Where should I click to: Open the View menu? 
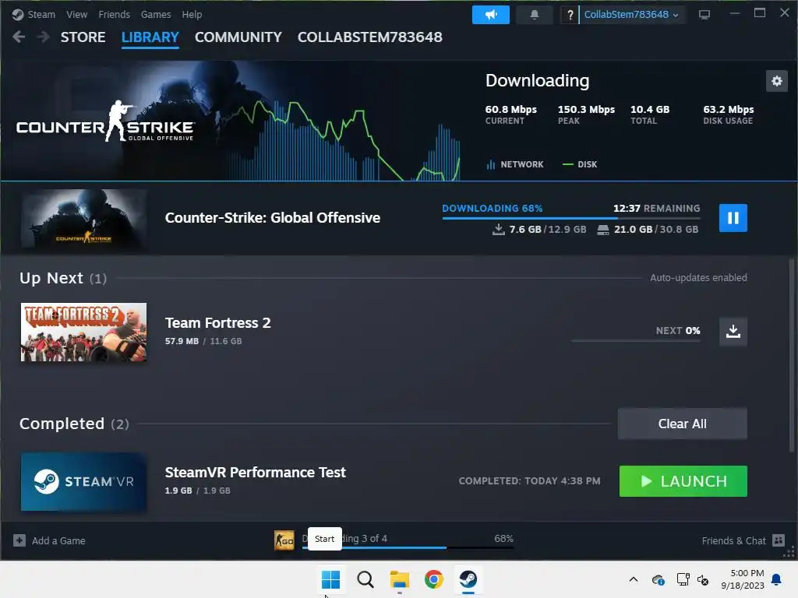[76, 14]
